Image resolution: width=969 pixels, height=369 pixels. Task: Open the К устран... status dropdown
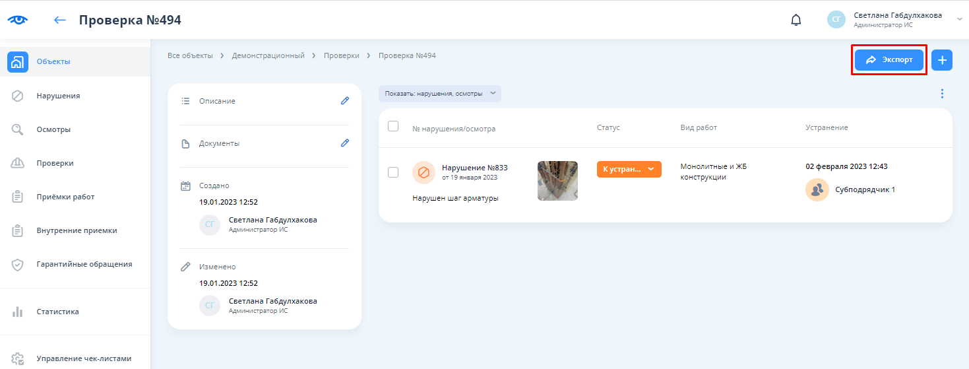pyautogui.click(x=629, y=169)
